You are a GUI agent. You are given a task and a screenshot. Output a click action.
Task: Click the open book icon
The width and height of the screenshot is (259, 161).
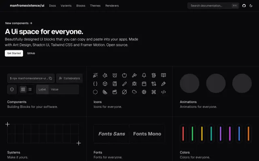point(163,75)
